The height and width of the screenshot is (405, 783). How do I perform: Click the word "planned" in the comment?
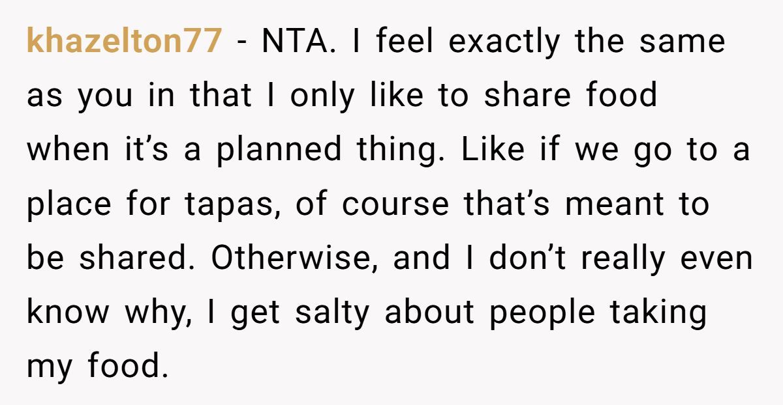[x=279, y=150]
